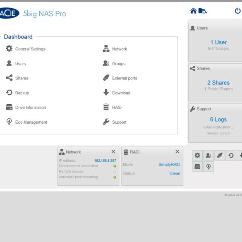Open the file browser folder icon

point(203,11)
